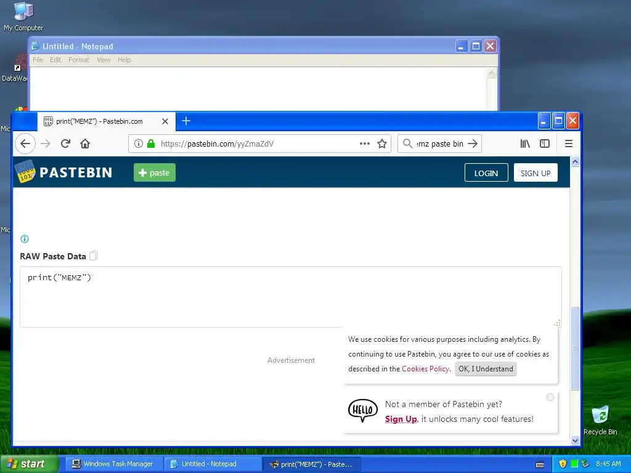Click the RAW Paste Data heading
The width and height of the screenshot is (631, 473).
[x=53, y=256]
